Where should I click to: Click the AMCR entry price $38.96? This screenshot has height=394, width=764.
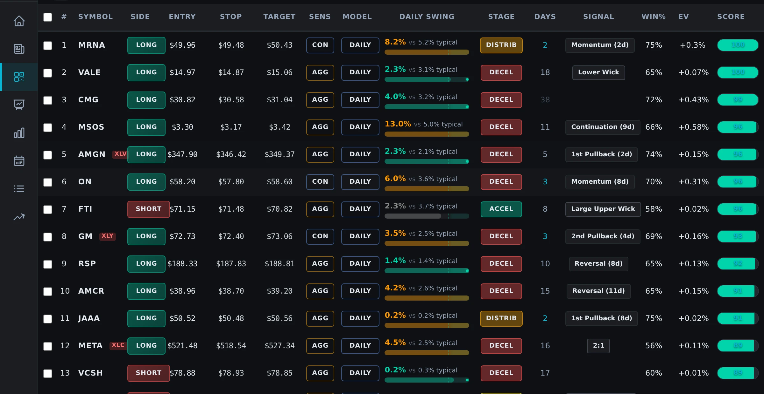click(182, 291)
